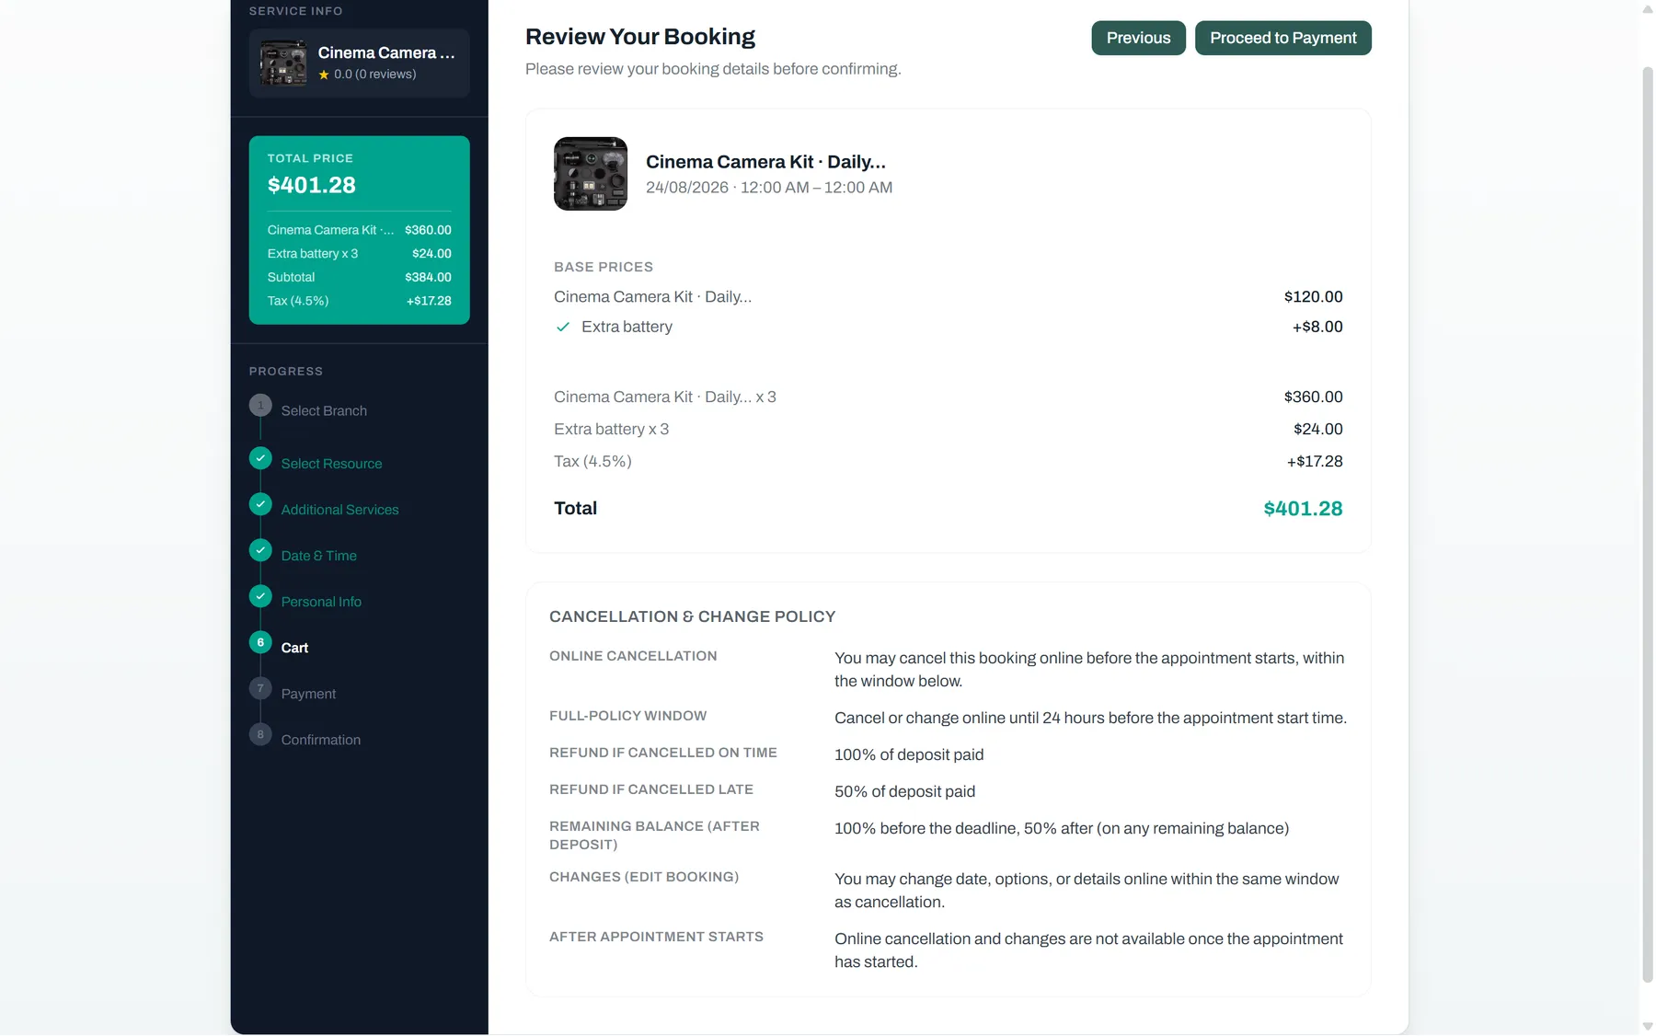Click the Review Your Booking heading

(639, 37)
